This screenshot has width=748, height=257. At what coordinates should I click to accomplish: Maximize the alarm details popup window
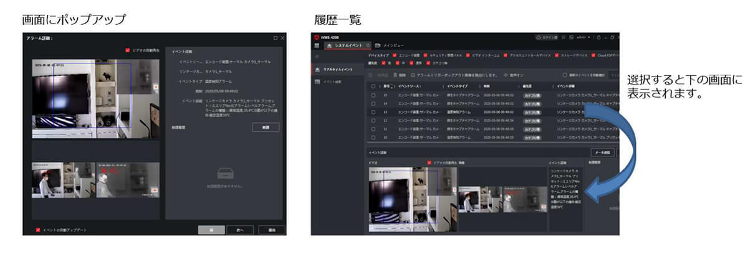(x=275, y=39)
